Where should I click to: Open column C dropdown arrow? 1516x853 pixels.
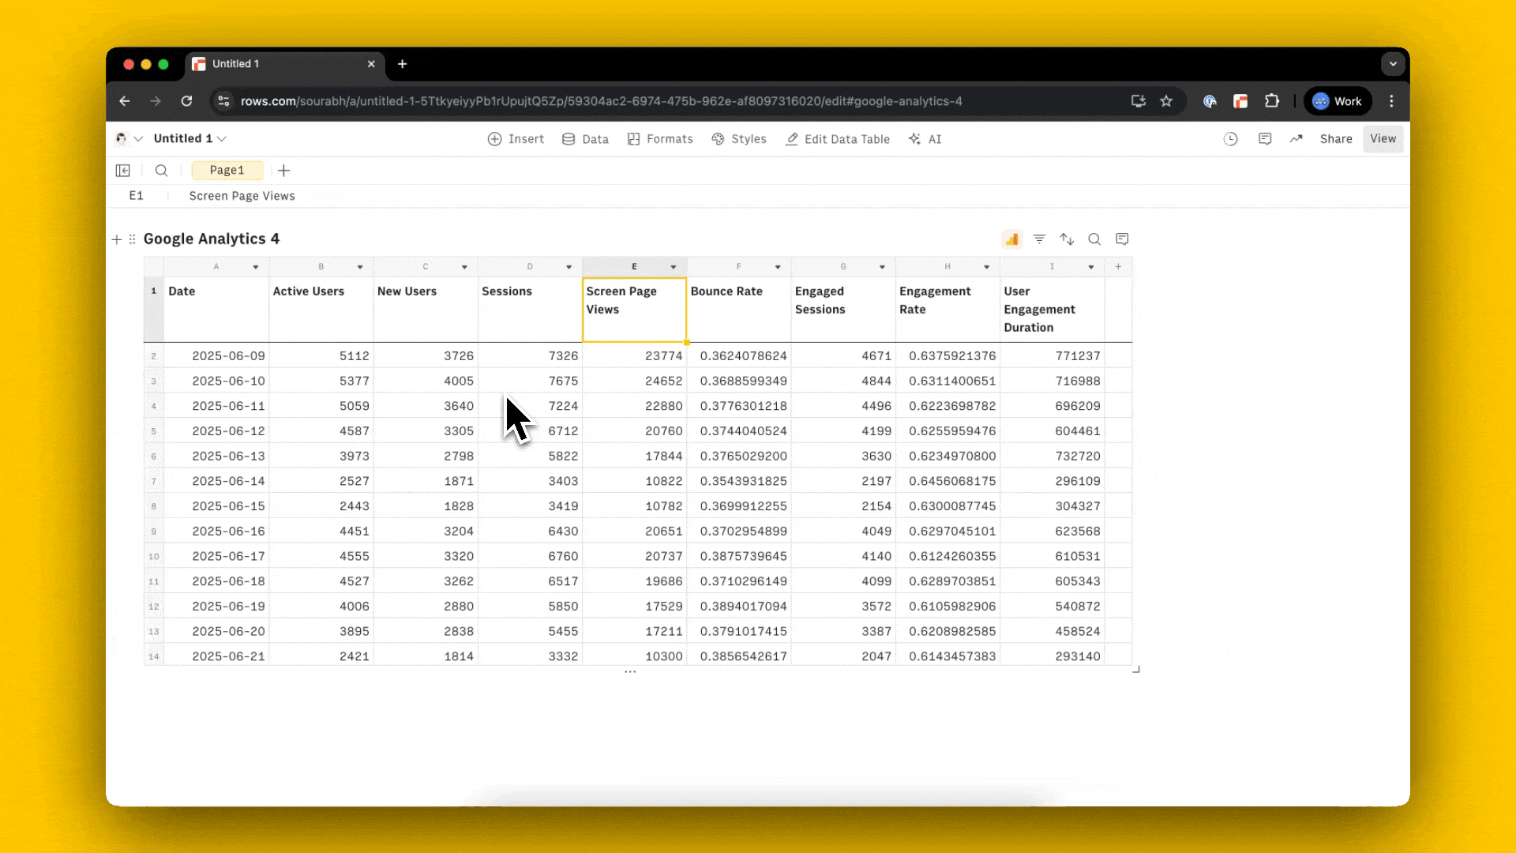(464, 267)
